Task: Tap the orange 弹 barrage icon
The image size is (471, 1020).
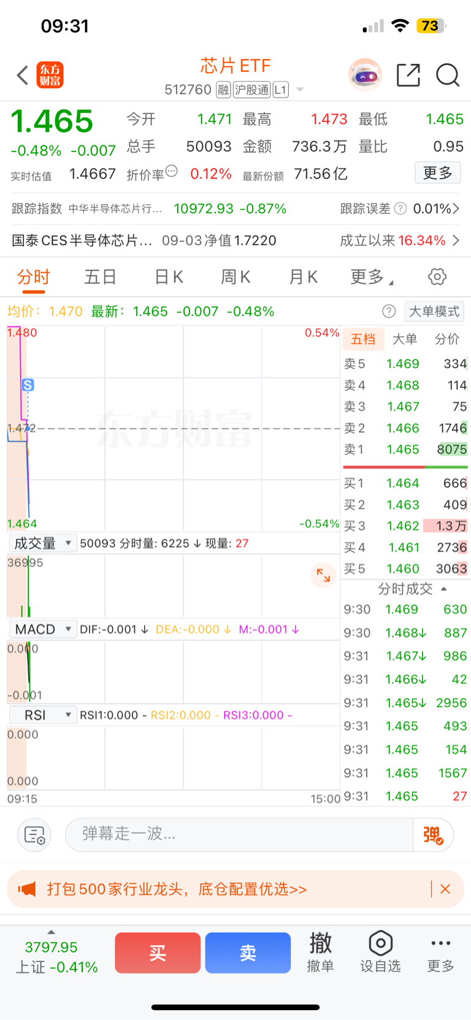Action: click(x=433, y=835)
